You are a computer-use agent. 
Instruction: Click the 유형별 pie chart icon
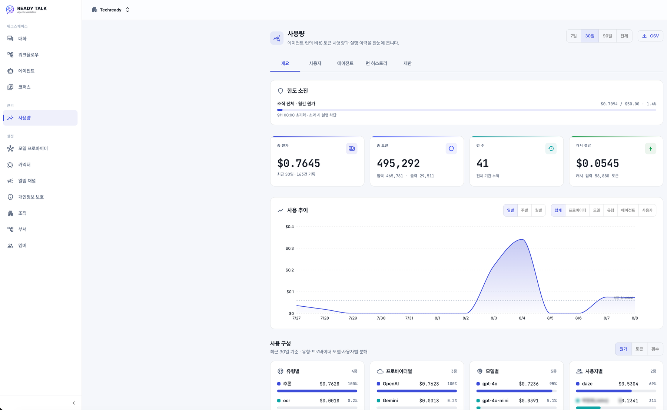(281, 371)
